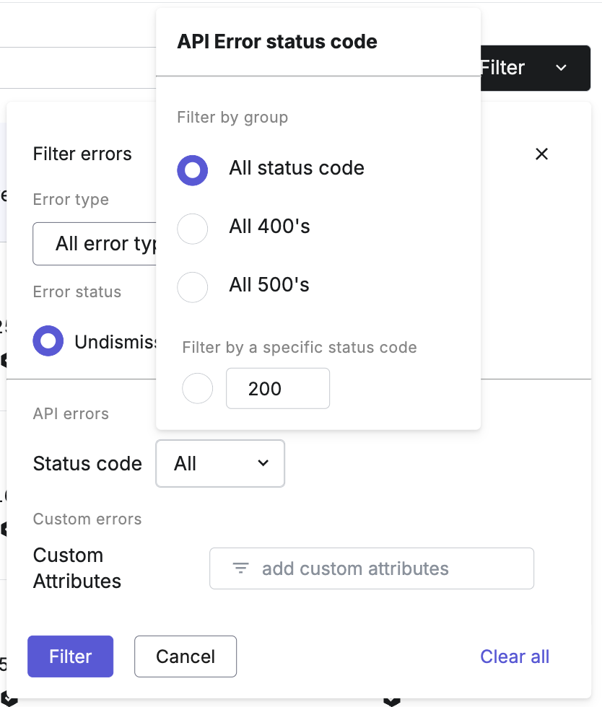Viewport: 602px width, 707px height.
Task: Click the Custom Attributes label
Action: (77, 568)
